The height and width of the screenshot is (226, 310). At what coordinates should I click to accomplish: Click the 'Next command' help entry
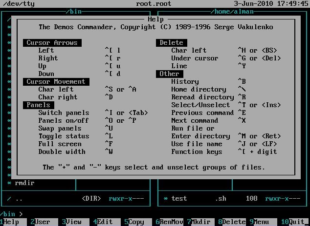[195, 120]
